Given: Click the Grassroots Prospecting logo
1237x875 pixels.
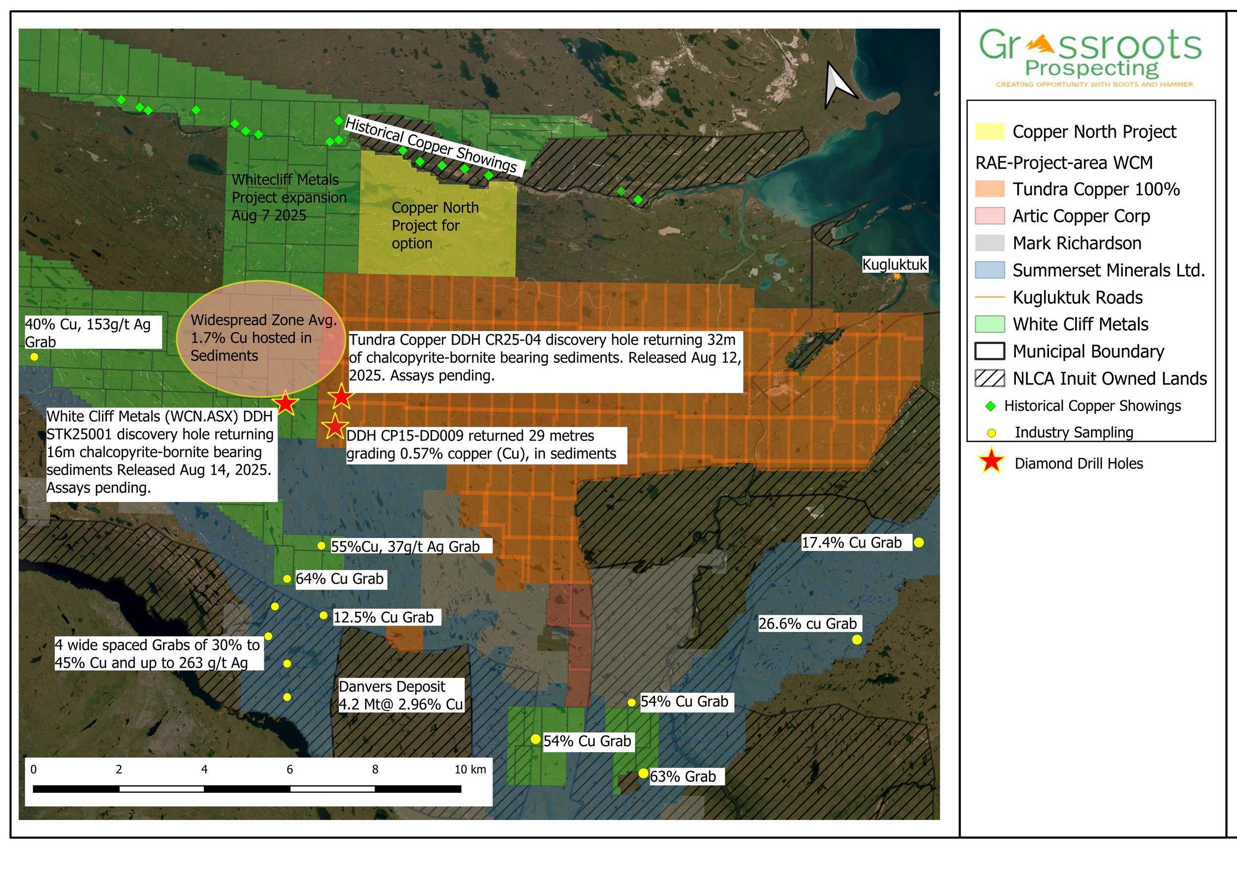Looking at the screenshot, I should 1091,56.
